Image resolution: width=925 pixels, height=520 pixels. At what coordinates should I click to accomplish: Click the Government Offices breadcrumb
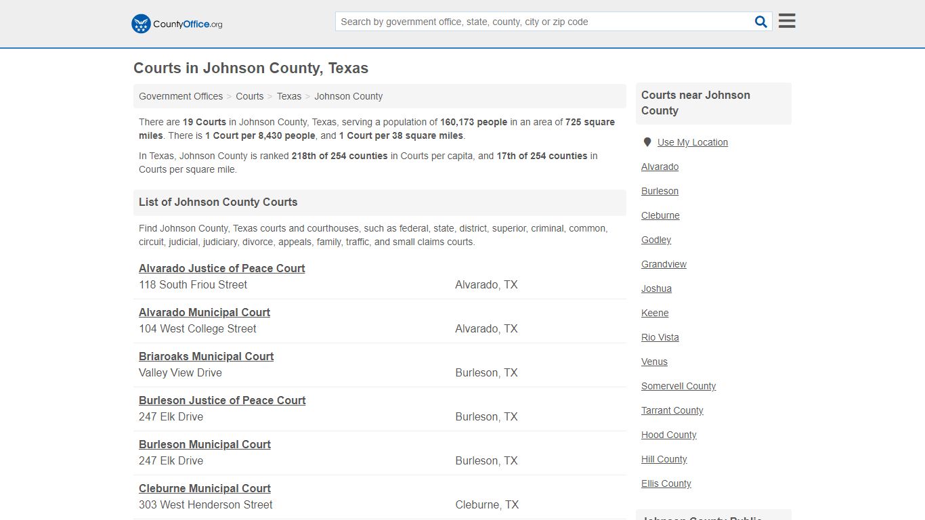[x=180, y=96]
